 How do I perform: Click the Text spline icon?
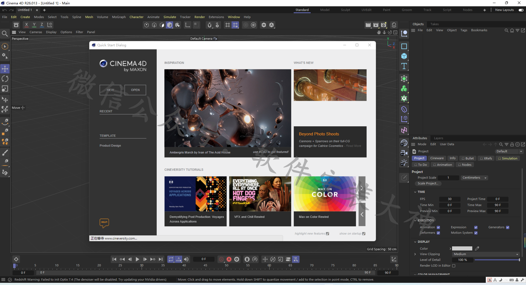(x=404, y=66)
